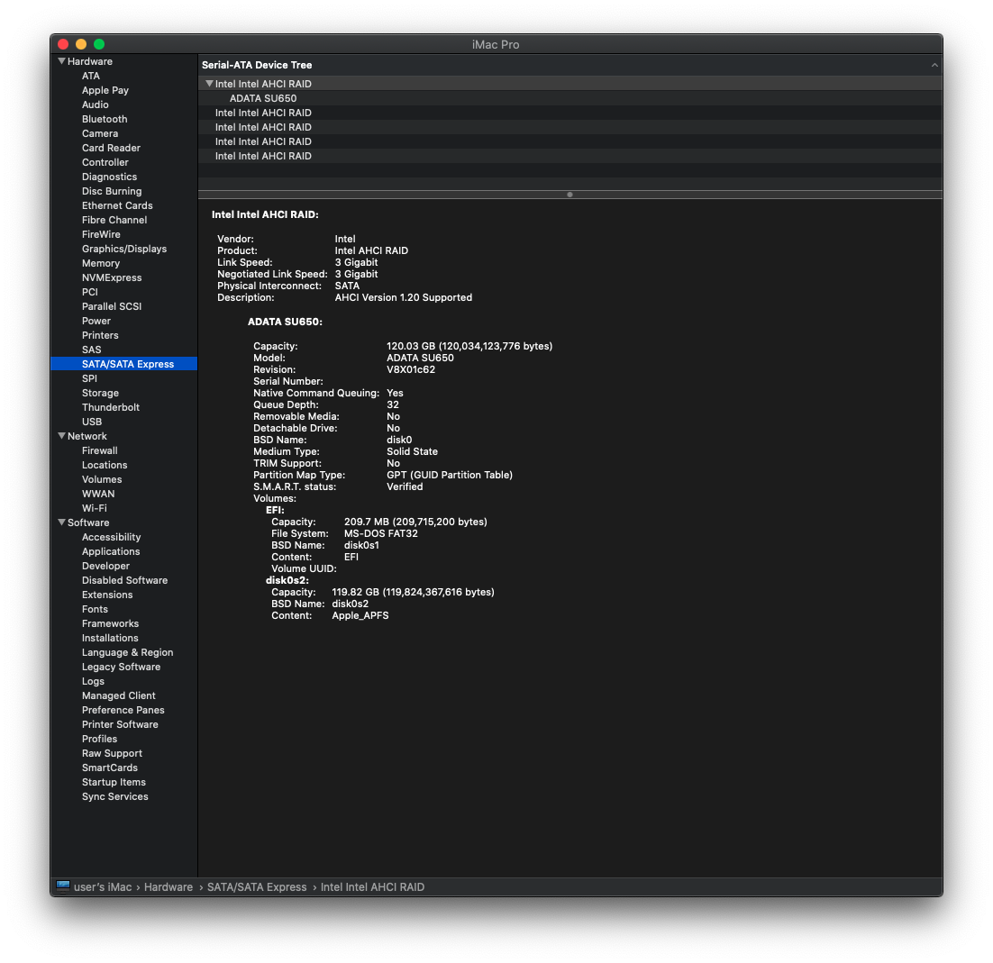Show Extensions information
993x963 pixels.
point(107,595)
